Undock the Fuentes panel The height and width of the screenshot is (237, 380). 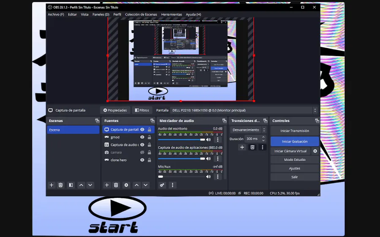click(152, 121)
